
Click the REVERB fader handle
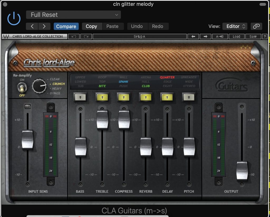146,147
